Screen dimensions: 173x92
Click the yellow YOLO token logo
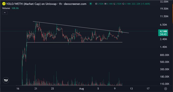(x=4, y=4)
